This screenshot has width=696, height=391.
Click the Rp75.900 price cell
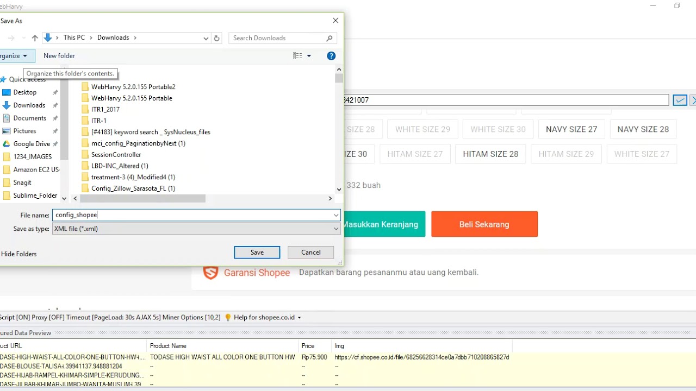(315, 357)
